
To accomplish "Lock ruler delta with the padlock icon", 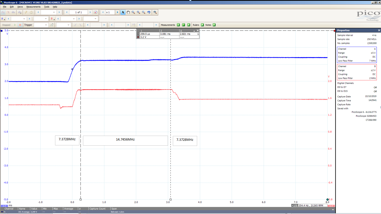I will [x=198, y=34].
